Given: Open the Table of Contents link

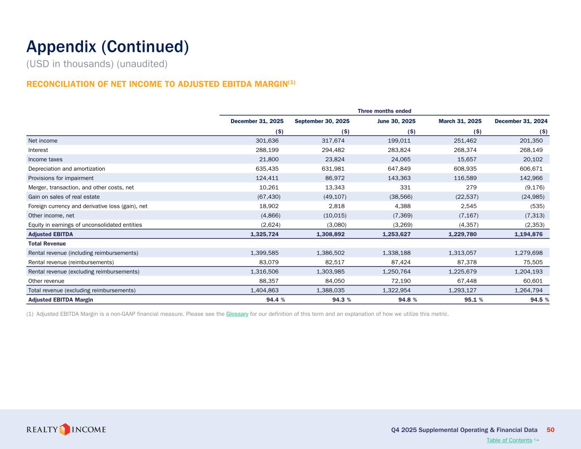Looking at the screenshot, I should pos(509,440).
